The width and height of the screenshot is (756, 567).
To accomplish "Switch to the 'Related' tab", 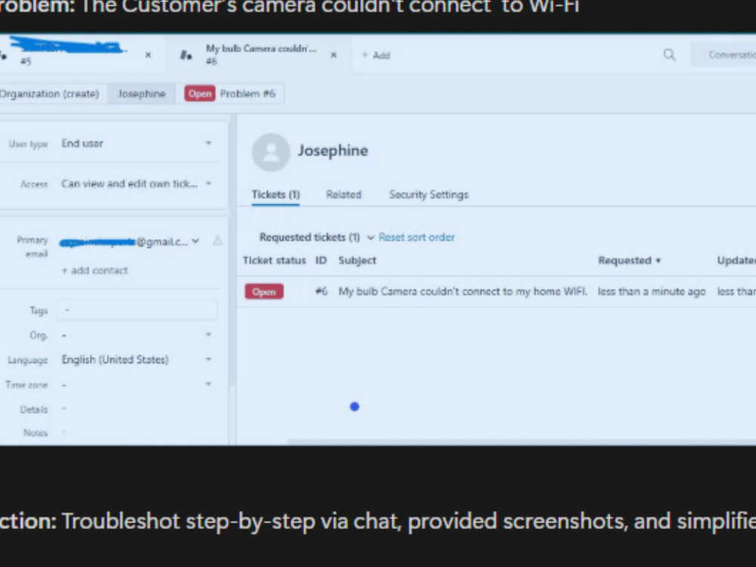I will click(x=344, y=195).
